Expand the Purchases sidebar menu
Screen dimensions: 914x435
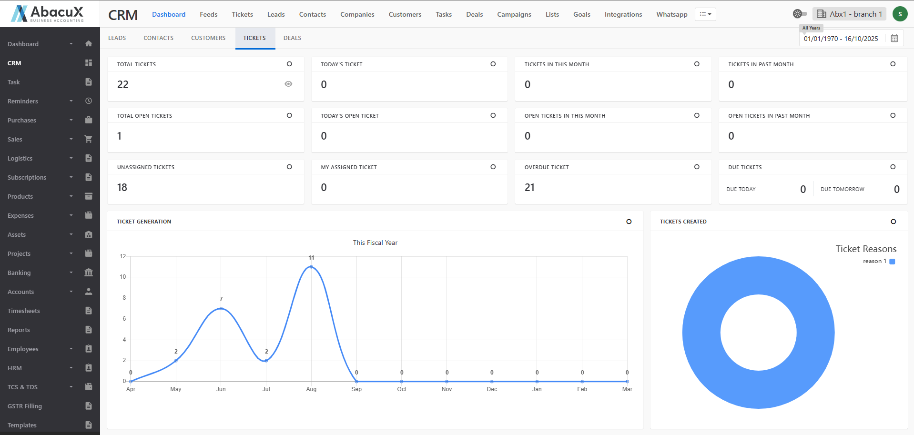click(x=22, y=120)
